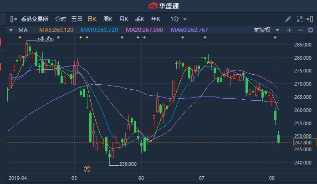The width and height of the screenshot is (317, 184).
Task: Open the drawing pencil tool
Action: pyautogui.click(x=288, y=19)
